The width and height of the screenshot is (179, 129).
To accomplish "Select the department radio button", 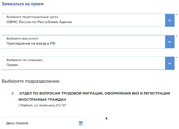I will [x=13, y=93].
